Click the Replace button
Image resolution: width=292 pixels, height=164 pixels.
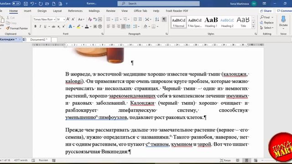pyautogui.click(x=267, y=22)
